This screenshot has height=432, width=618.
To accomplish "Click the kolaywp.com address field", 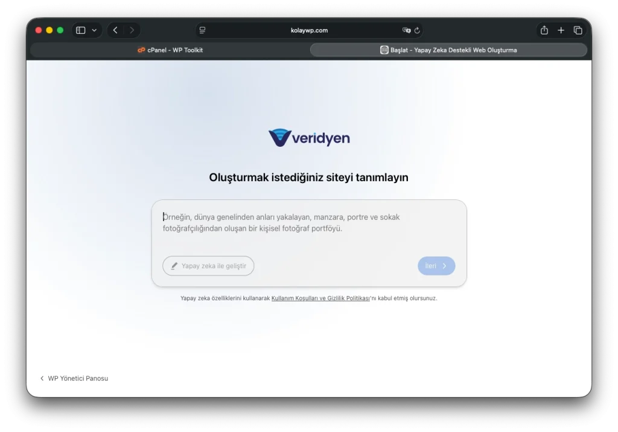I will (309, 30).
